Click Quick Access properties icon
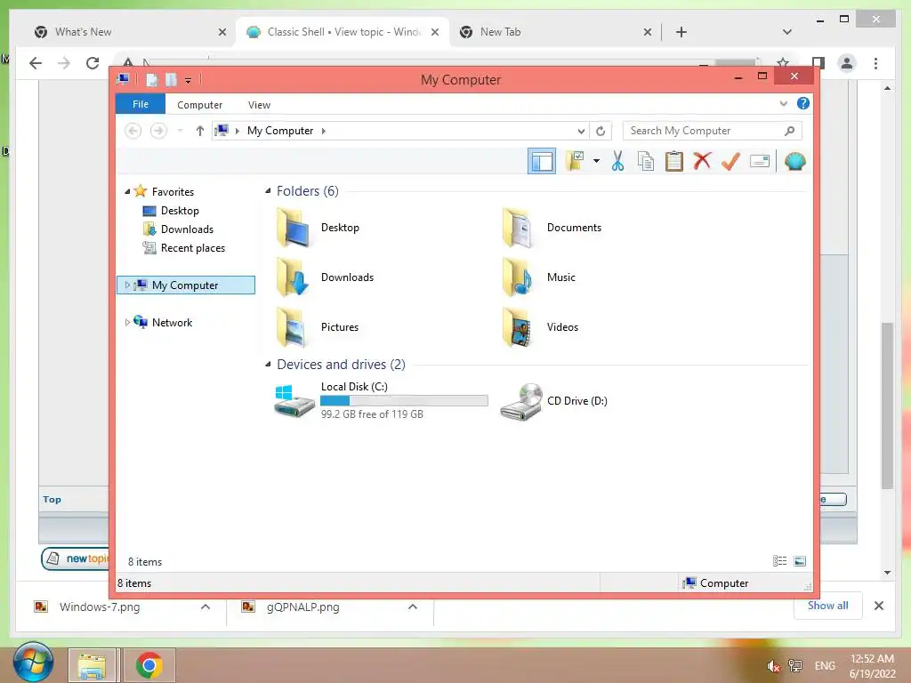This screenshot has width=911, height=683. 151,79
